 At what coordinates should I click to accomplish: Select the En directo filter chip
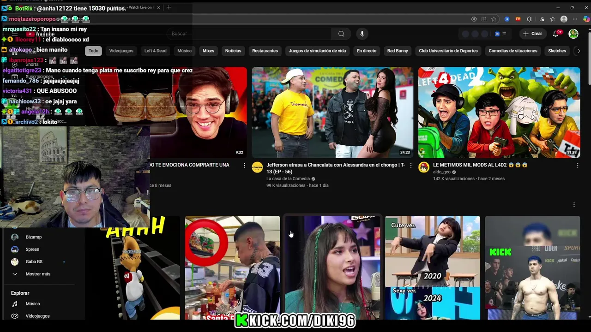click(x=367, y=51)
